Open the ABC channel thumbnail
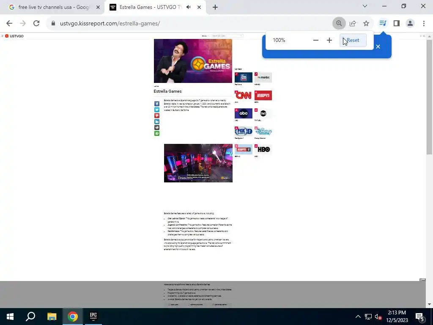This screenshot has width=433, height=325. pyautogui.click(x=243, y=113)
